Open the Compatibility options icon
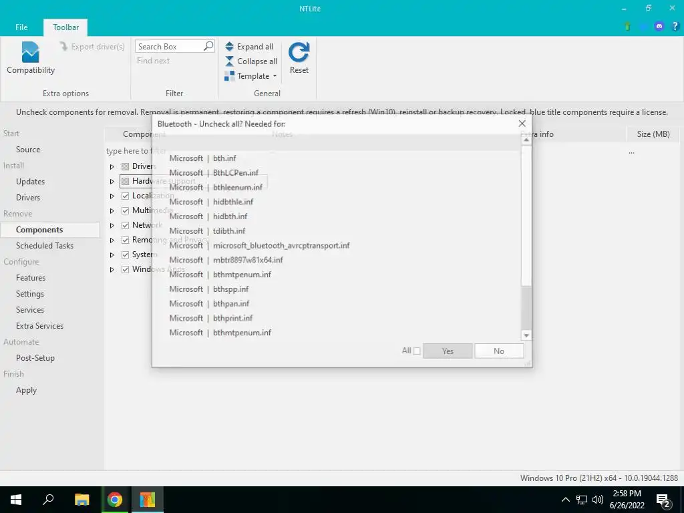This screenshot has width=684, height=513. tap(30, 52)
